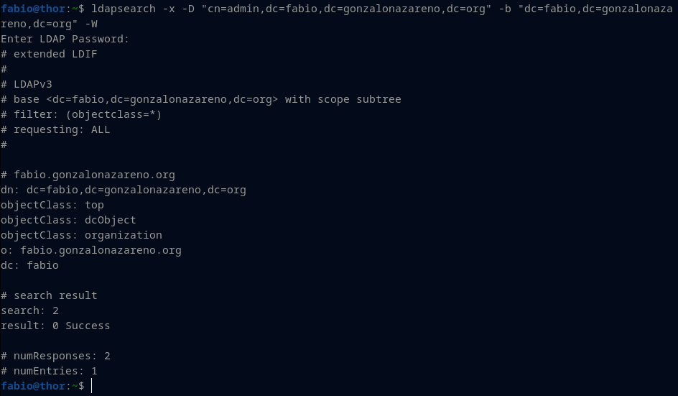Click the '(objectclass=*)' filter text
This screenshot has width=678, height=396.
click(117, 115)
